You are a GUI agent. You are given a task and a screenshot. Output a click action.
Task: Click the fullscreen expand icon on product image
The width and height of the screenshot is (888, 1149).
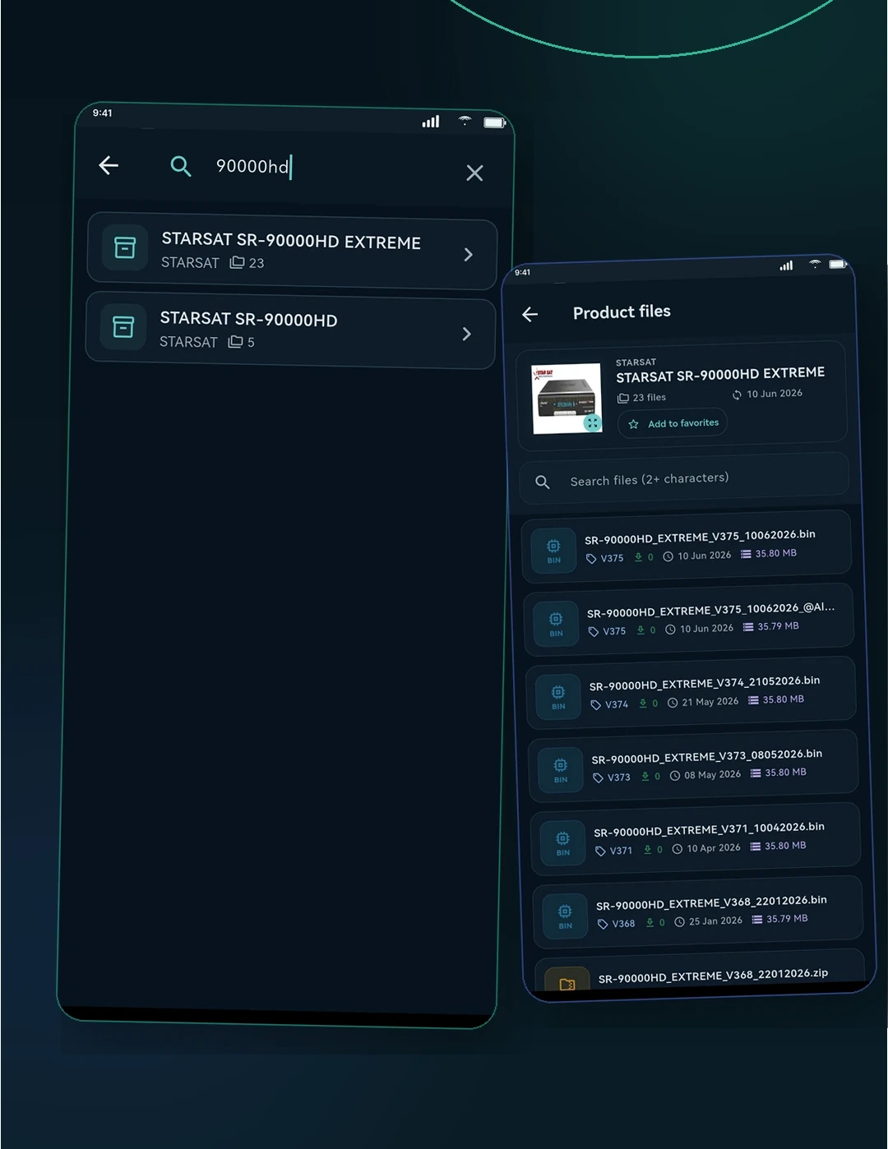click(592, 423)
